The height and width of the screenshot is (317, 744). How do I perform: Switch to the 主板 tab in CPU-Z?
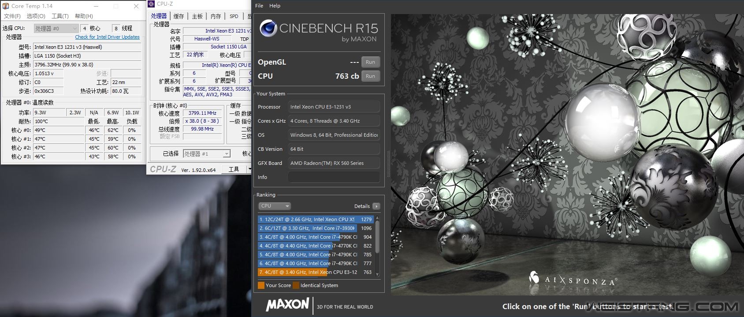click(197, 16)
